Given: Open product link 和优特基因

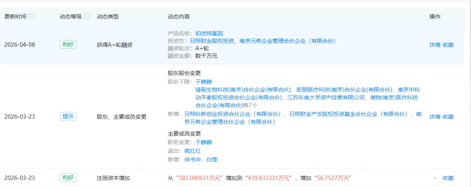Looking at the screenshot, I should click(209, 33).
